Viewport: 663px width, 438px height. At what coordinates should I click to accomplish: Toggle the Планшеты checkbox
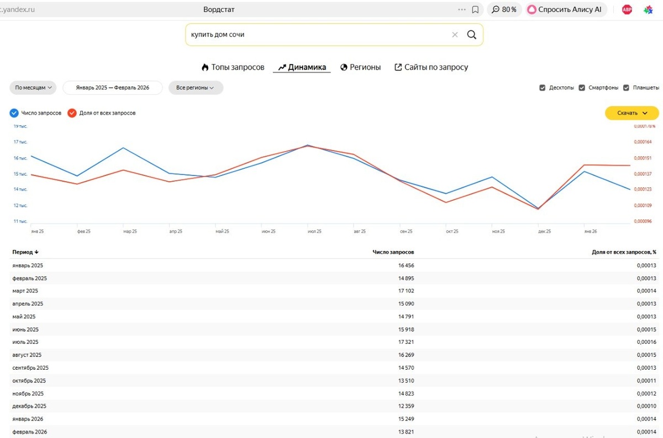pyautogui.click(x=626, y=88)
